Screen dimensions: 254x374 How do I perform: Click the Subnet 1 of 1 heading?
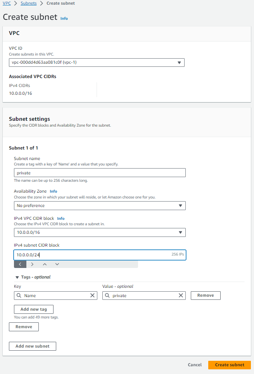pyautogui.click(x=23, y=148)
